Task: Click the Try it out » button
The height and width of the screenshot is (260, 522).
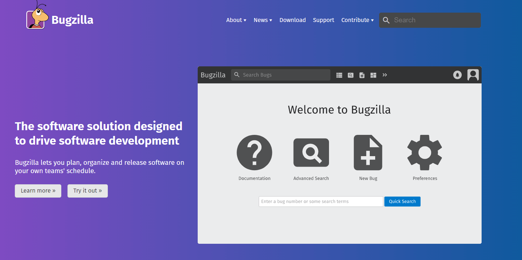Action: coord(88,191)
